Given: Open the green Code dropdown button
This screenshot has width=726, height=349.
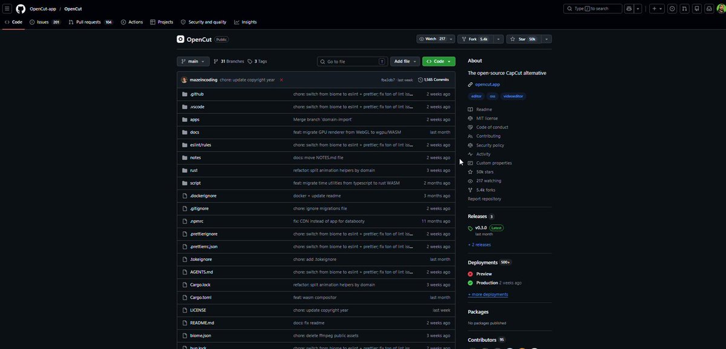Looking at the screenshot, I should pos(439,62).
